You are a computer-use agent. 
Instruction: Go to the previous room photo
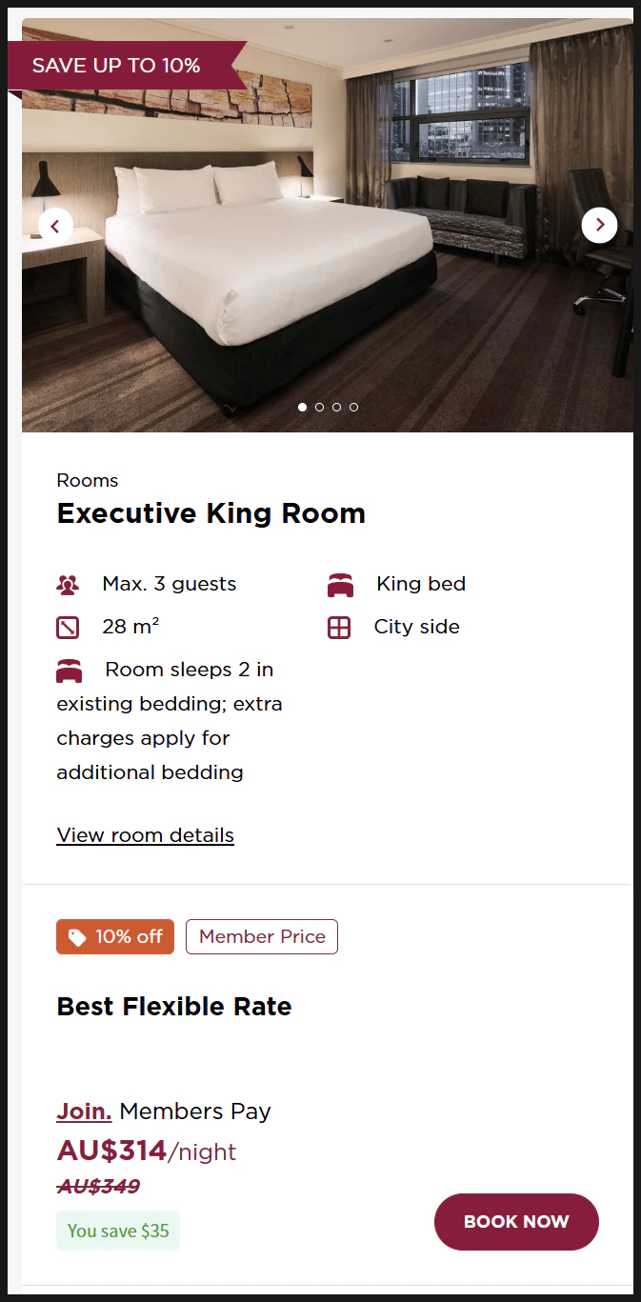[55, 226]
